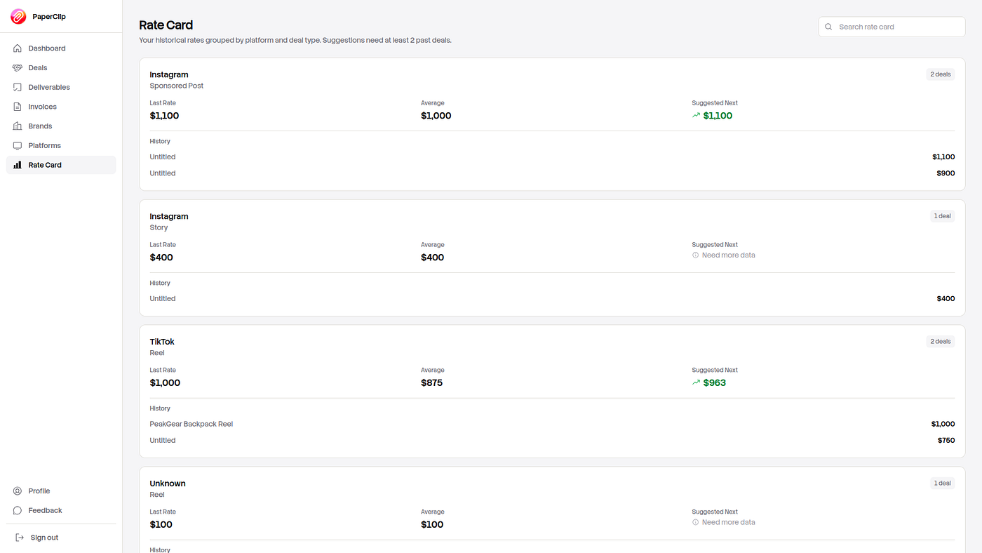Click the info icon in Instagram Story card
The image size is (982, 553).
tap(696, 255)
